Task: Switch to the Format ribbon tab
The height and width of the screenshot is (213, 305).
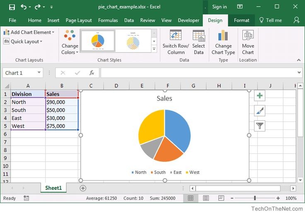Action: click(x=242, y=20)
